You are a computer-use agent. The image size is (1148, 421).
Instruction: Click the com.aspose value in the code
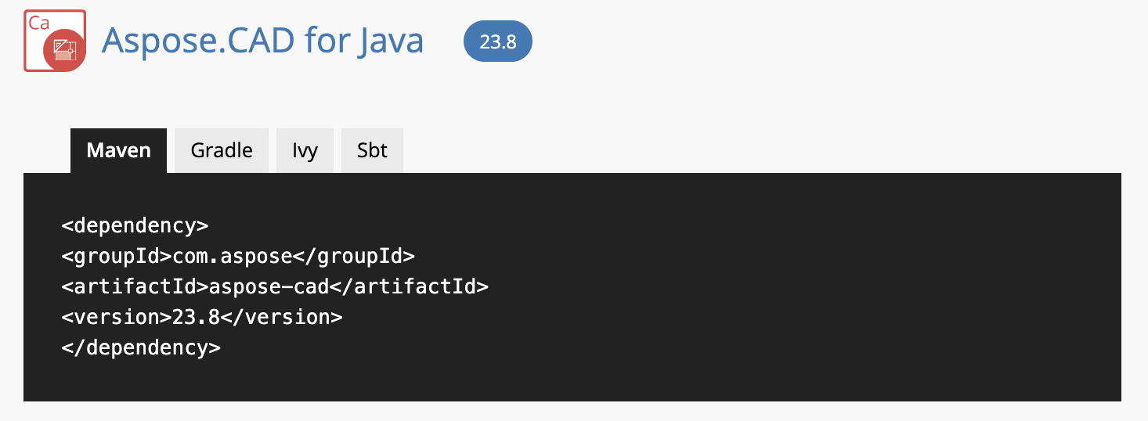click(x=233, y=256)
